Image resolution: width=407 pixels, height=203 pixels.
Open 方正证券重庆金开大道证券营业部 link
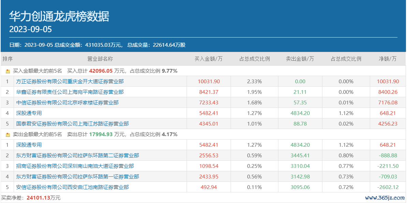coord(70,82)
